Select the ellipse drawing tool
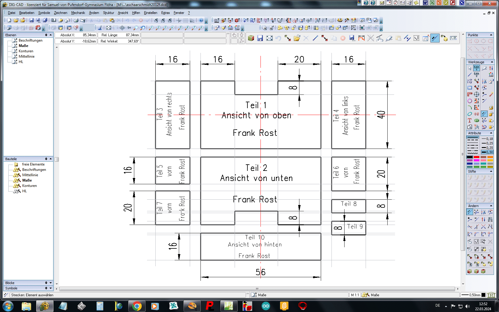 click(x=470, y=114)
